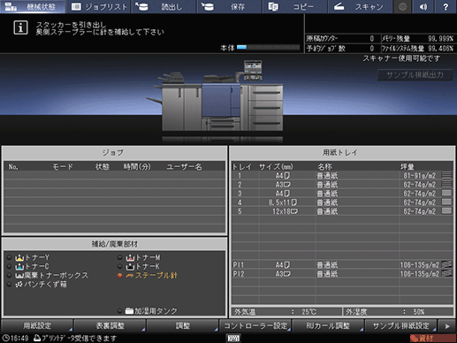Click the keyboard icon in status bar
The height and width of the screenshot is (343, 457).
click(233, 338)
